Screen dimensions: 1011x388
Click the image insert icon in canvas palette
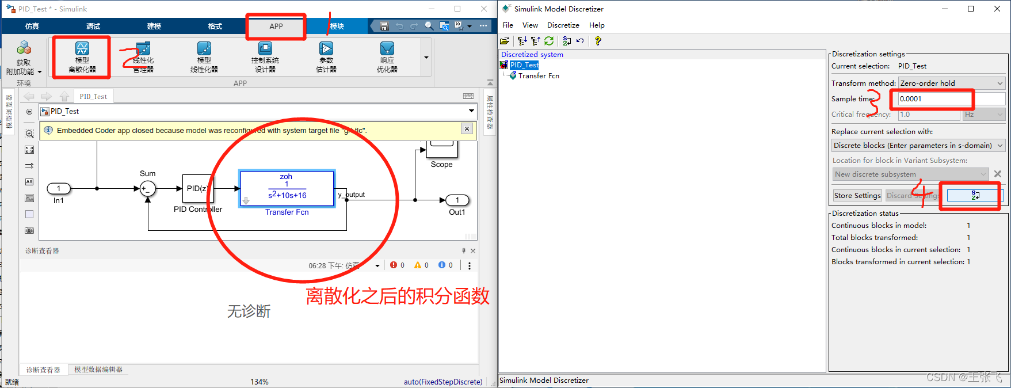[x=29, y=198]
